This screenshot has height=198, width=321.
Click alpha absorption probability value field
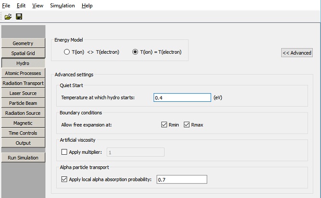[x=181, y=180]
